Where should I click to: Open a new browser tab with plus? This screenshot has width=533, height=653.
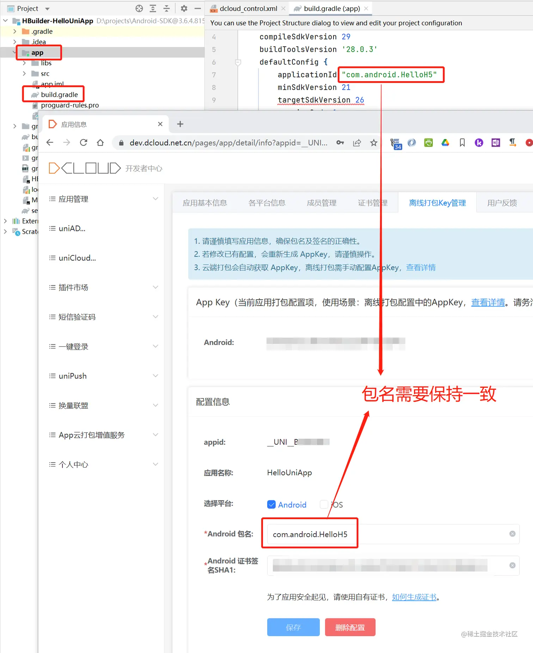tap(180, 124)
